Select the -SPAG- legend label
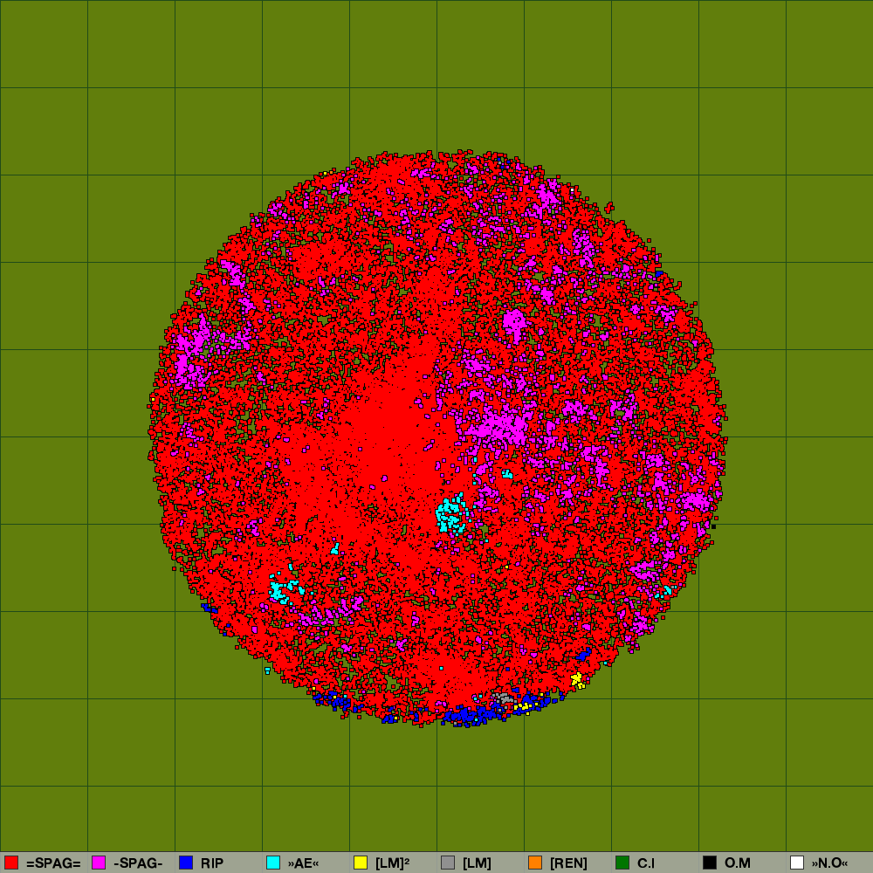This screenshot has width=873, height=873. pos(138,863)
